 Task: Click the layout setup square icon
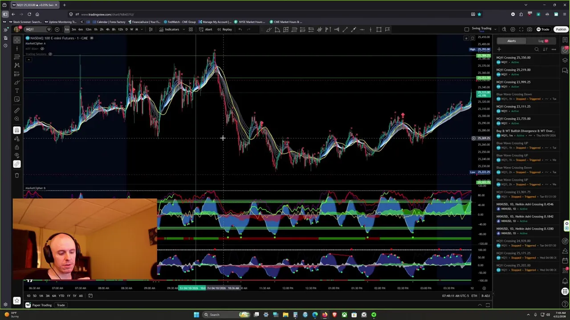[x=467, y=29]
